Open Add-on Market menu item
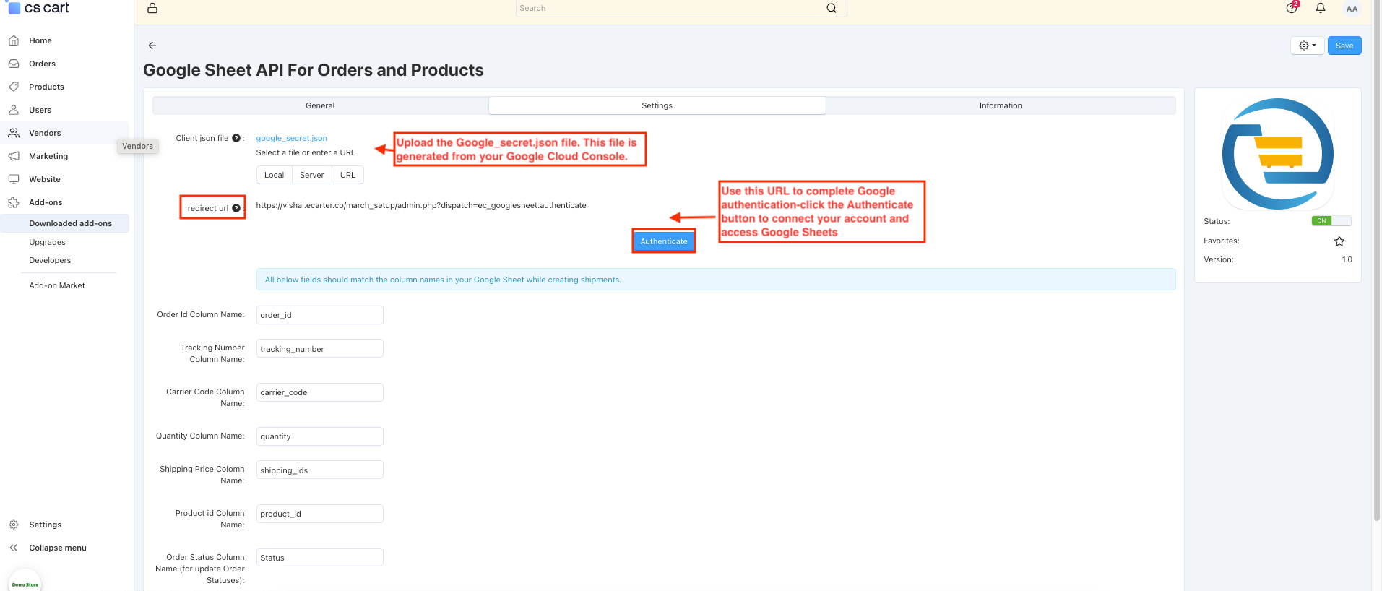 click(57, 285)
